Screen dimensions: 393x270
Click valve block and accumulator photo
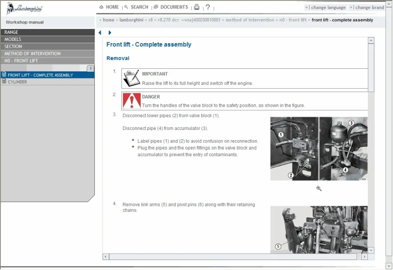click(319, 149)
